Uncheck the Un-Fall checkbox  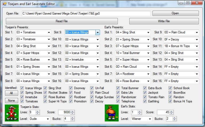click(x=92, y=88)
